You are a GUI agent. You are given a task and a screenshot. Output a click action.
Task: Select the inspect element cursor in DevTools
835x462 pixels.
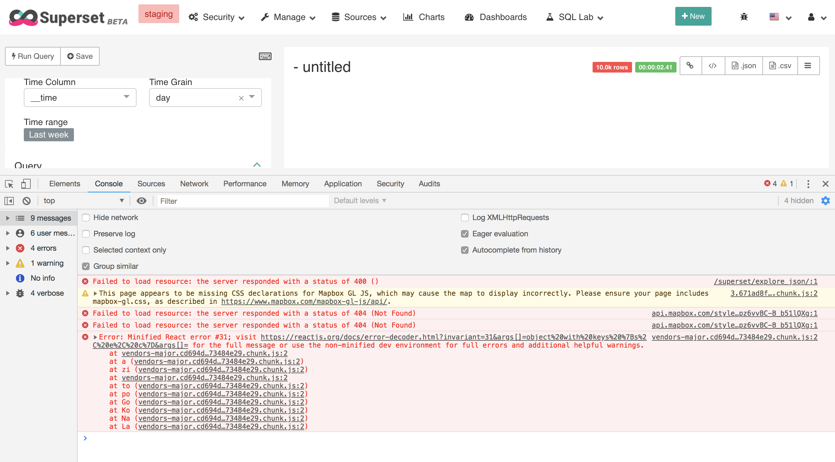(9, 184)
